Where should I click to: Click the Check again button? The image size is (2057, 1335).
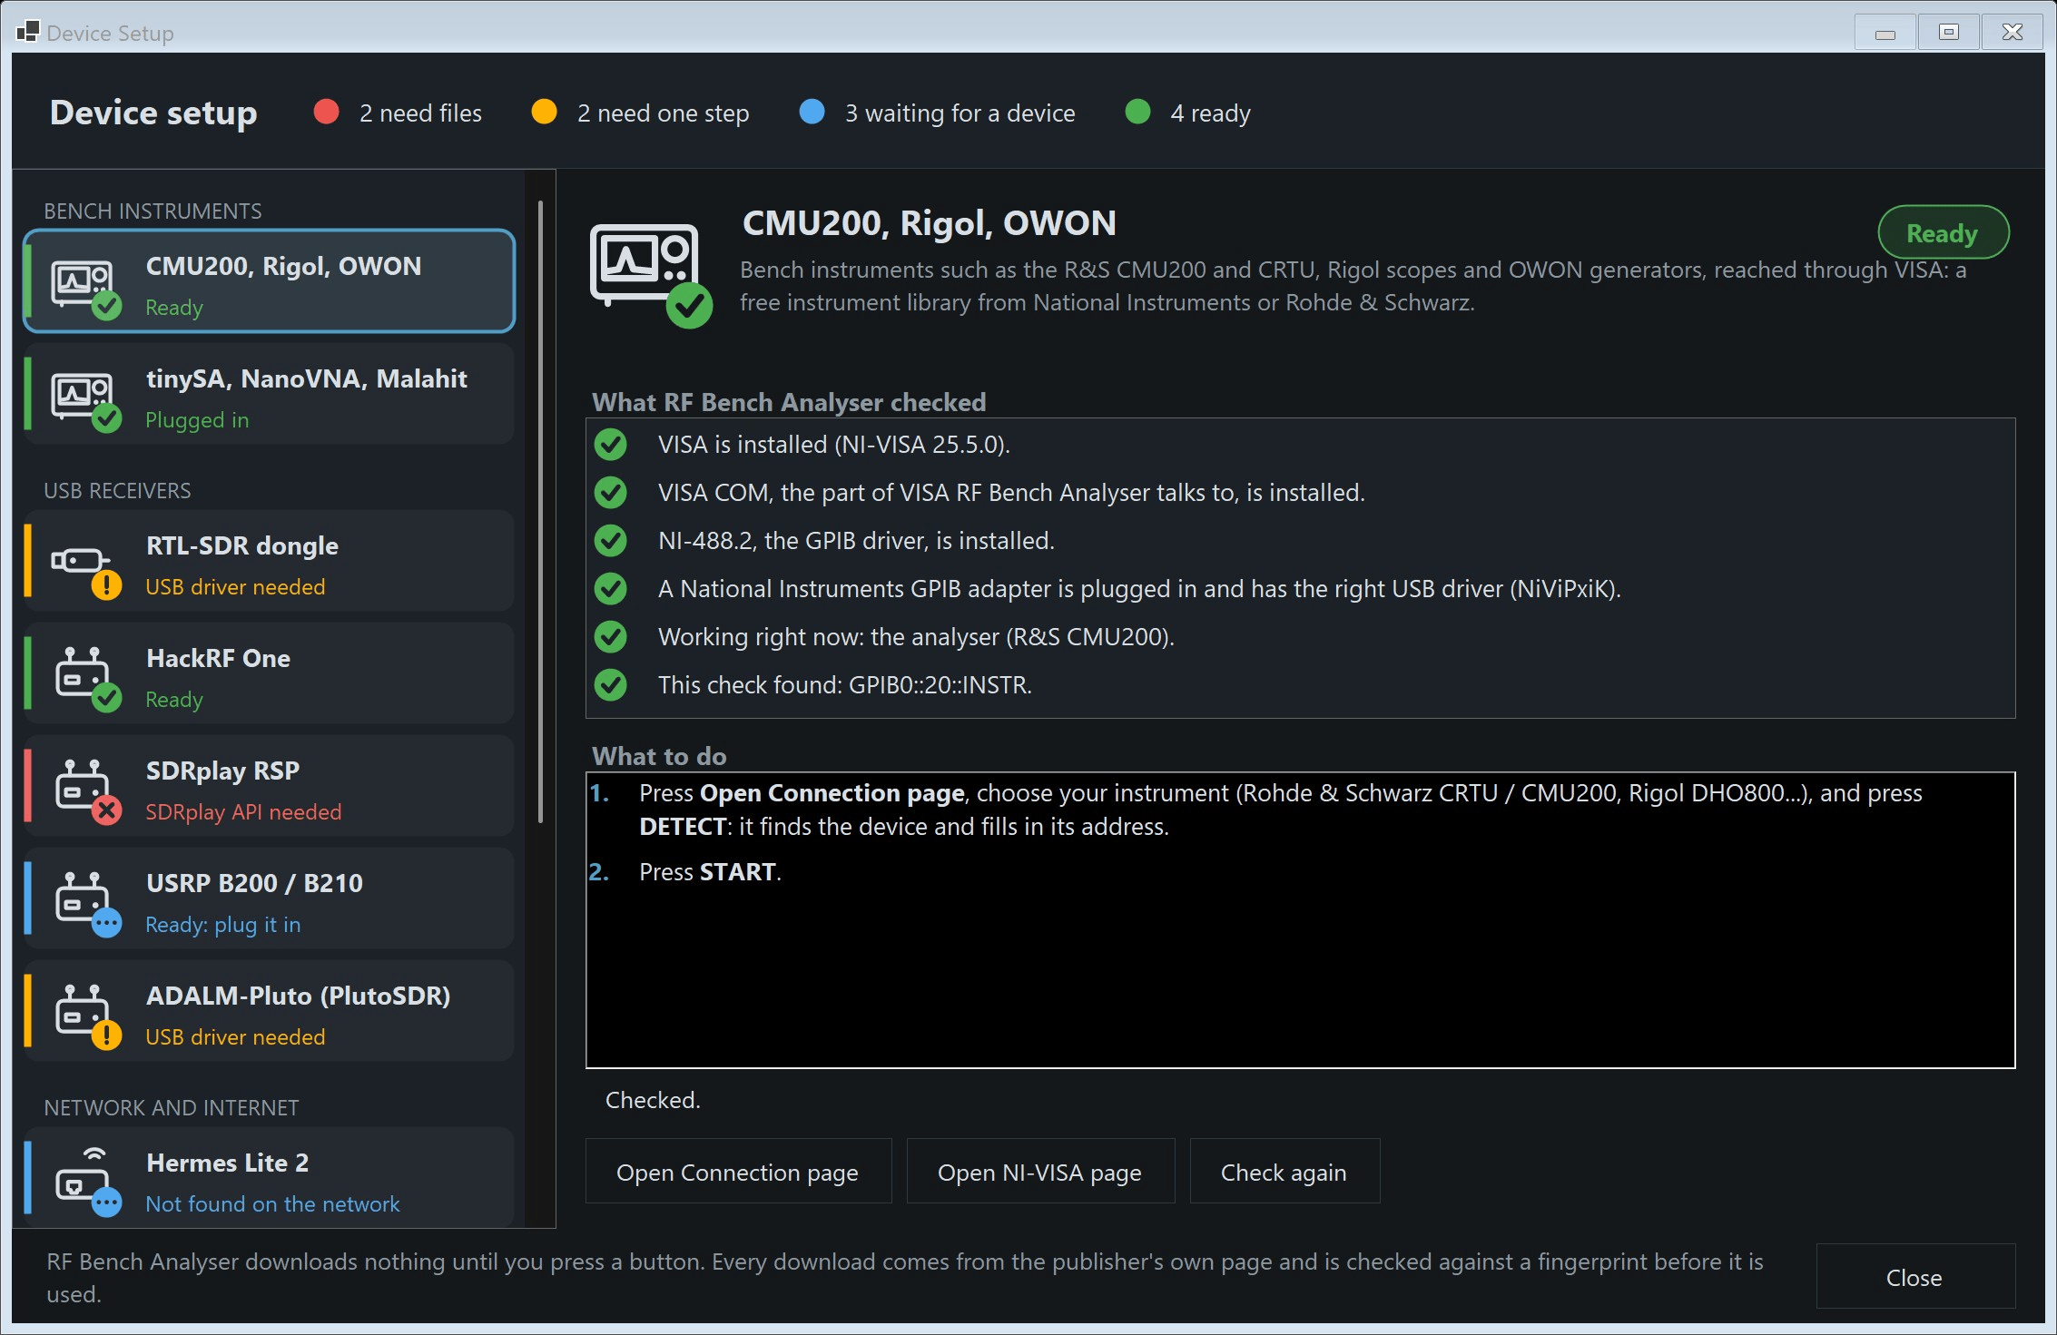1284,1172
